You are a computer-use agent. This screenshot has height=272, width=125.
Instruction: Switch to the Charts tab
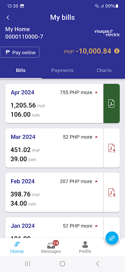[104, 70]
